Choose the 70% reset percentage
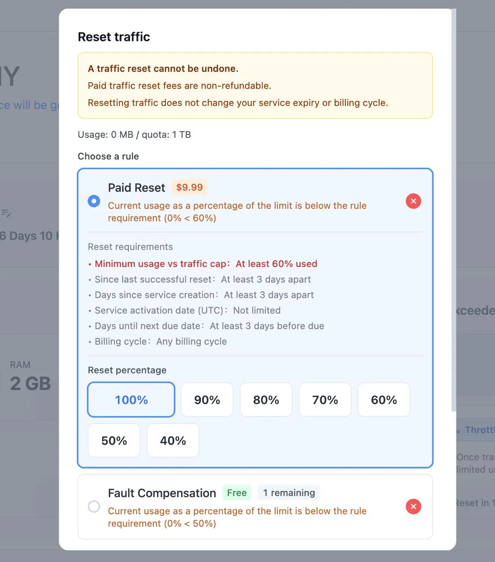The image size is (495, 562). click(x=325, y=400)
